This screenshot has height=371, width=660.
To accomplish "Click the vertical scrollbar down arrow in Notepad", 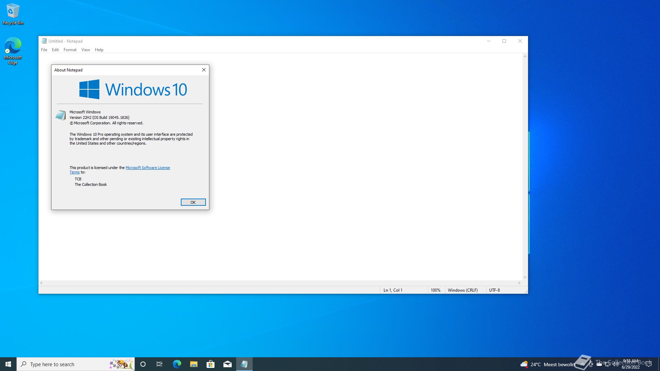I will click(525, 277).
